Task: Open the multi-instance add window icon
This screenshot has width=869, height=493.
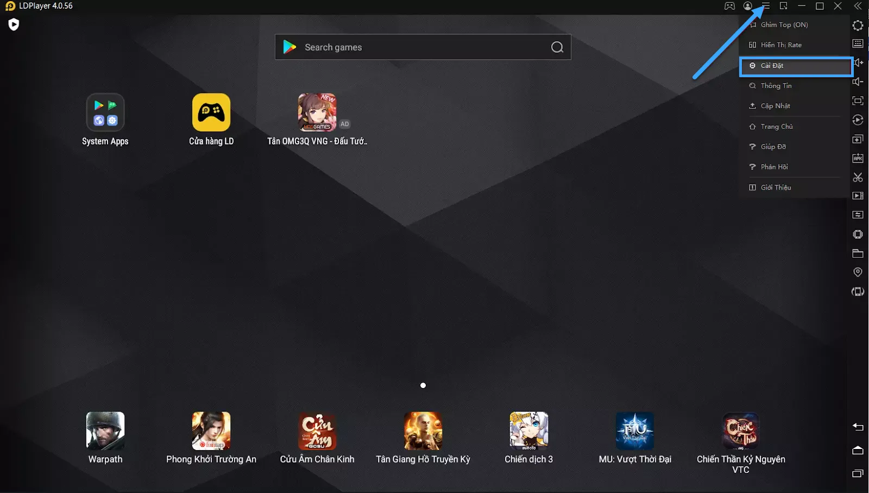Action: point(858,139)
